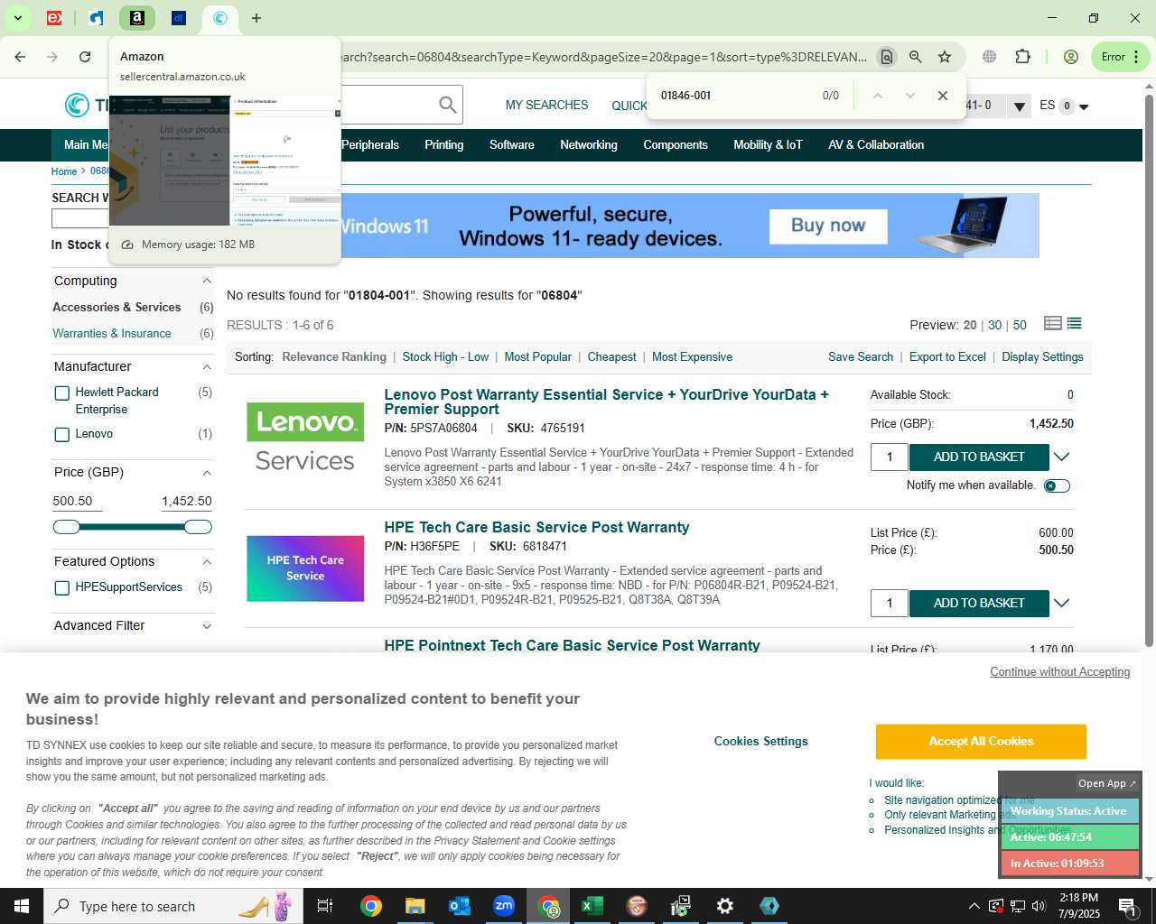Switch to the first red browser tab

[x=54, y=18]
